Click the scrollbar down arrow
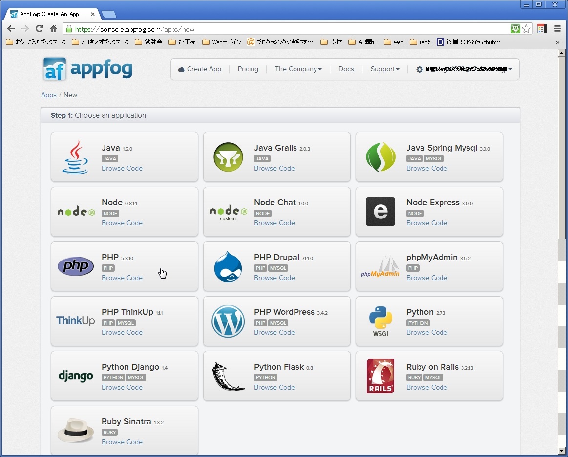568x457 pixels. coord(561,451)
